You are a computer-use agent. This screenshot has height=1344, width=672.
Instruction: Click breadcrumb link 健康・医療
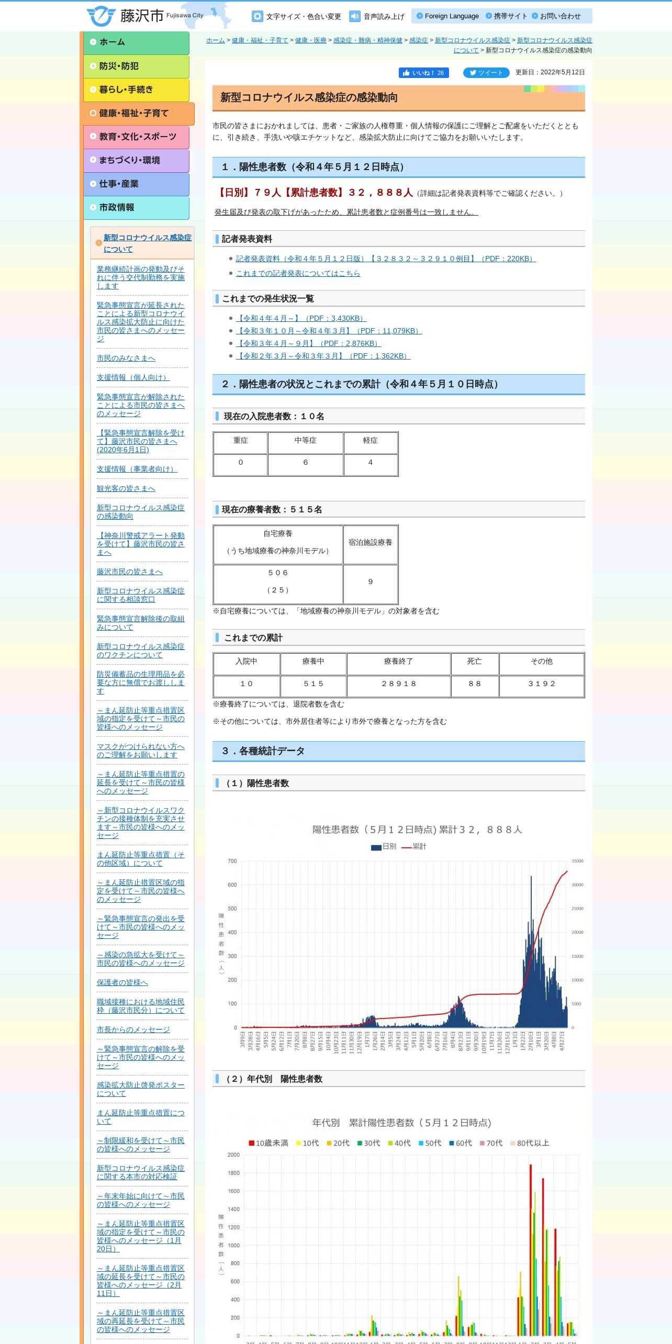[310, 40]
